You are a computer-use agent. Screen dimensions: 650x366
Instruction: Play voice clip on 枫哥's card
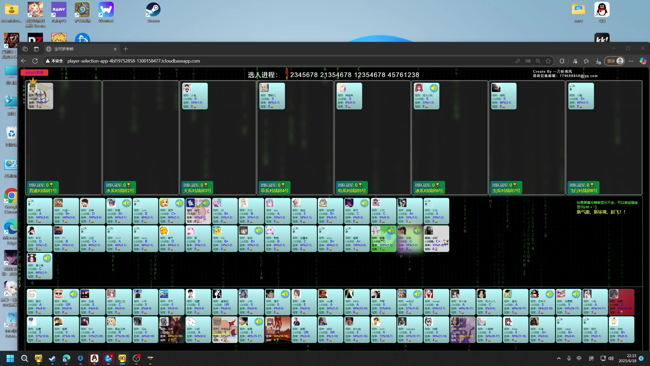tap(126, 203)
